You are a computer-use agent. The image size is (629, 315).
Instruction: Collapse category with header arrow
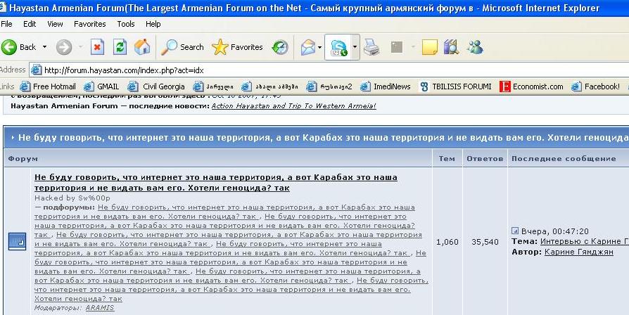click(x=13, y=138)
